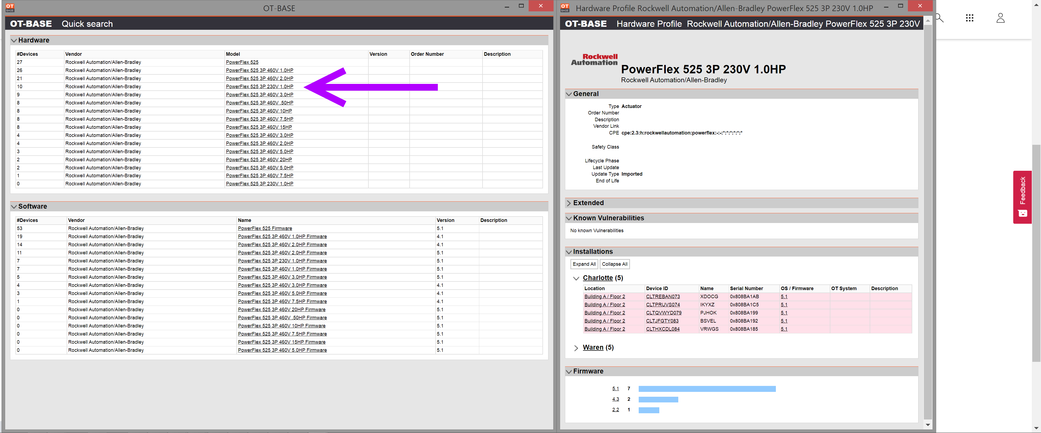Open PowerFlex 525 3P 230V 1.0HP link with 0 devices

[x=259, y=183]
